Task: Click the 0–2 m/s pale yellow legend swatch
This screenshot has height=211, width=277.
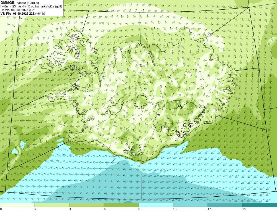Action: click(x=17, y=205)
